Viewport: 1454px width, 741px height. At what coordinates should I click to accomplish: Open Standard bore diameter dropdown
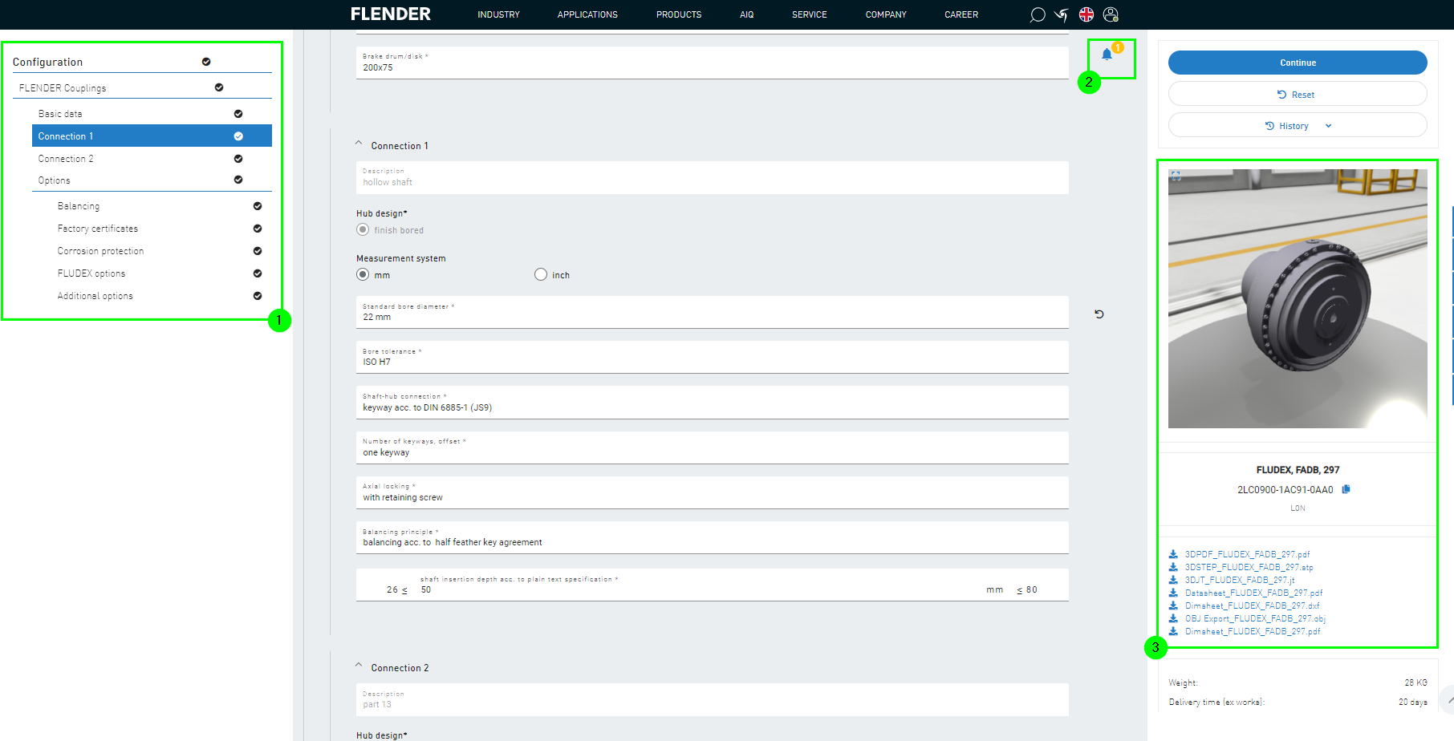click(x=713, y=312)
